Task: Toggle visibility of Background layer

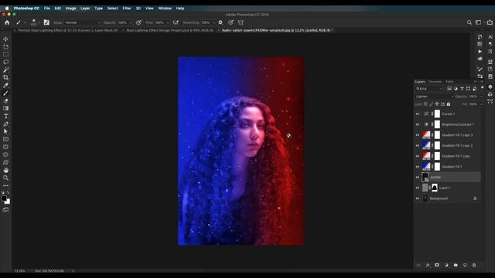Action: (x=418, y=198)
